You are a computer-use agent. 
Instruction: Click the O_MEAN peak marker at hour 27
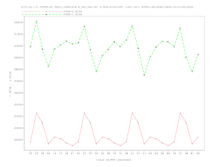(84, 113)
